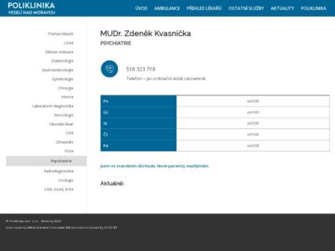Viewport: 335px width, 251px height.
Task: Click the footer copyright line
Action: coord(33,221)
